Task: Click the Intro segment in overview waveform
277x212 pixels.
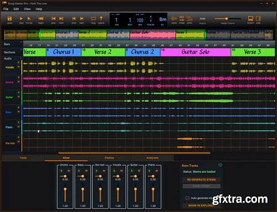Action: pyautogui.click(x=9, y=34)
